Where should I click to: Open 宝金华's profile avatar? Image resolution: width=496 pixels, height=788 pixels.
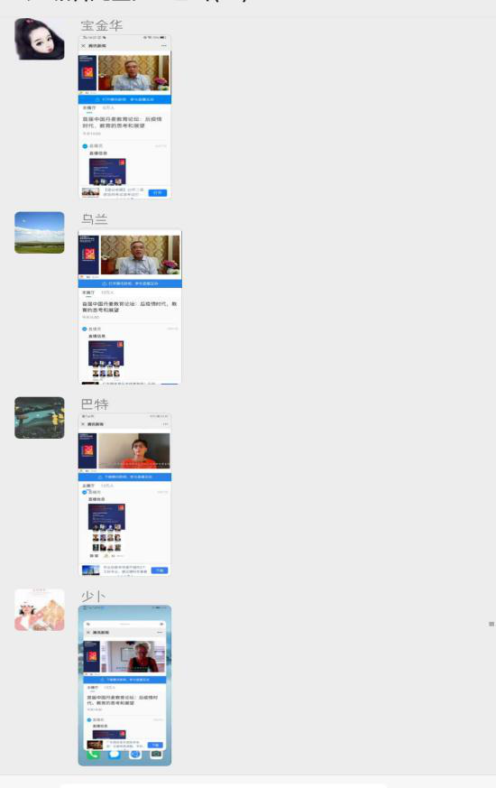(40, 39)
